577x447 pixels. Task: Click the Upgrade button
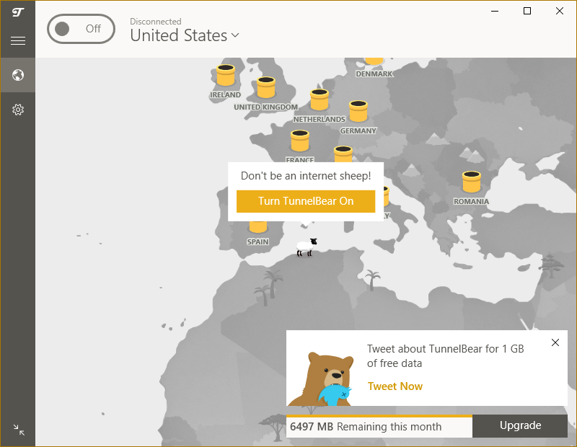click(x=520, y=425)
